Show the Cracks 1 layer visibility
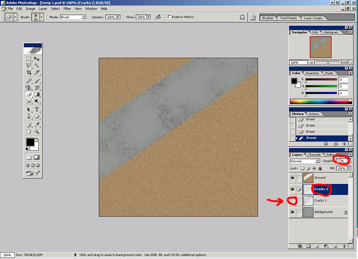 tap(292, 201)
